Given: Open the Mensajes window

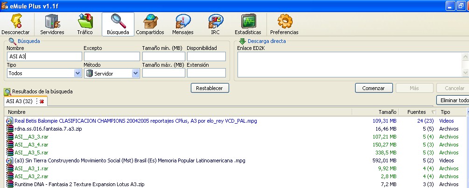Looking at the screenshot, I should pyautogui.click(x=183, y=24).
